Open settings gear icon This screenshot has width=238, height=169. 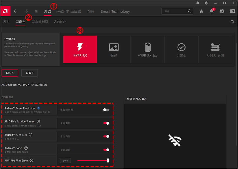click(222, 11)
